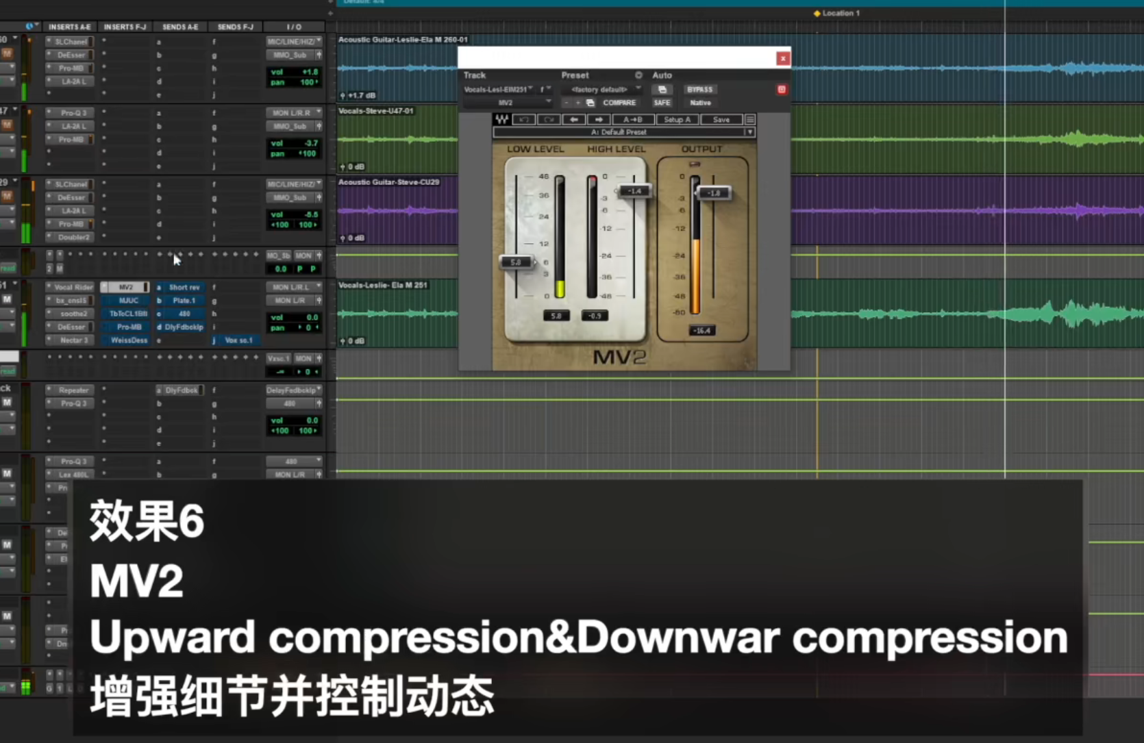Open the MV2 plugin selector dropdown

pyautogui.click(x=508, y=103)
